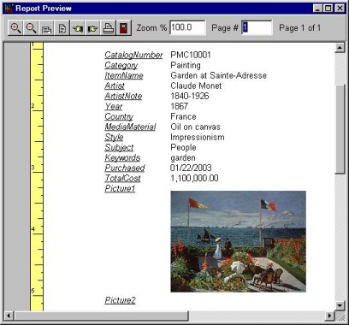Click the zoom in magnifier icon
This screenshot has height=325, width=349.
point(15,28)
